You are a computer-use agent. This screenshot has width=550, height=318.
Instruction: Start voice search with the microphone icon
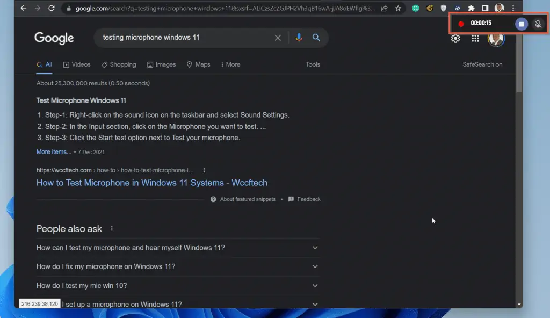(299, 38)
